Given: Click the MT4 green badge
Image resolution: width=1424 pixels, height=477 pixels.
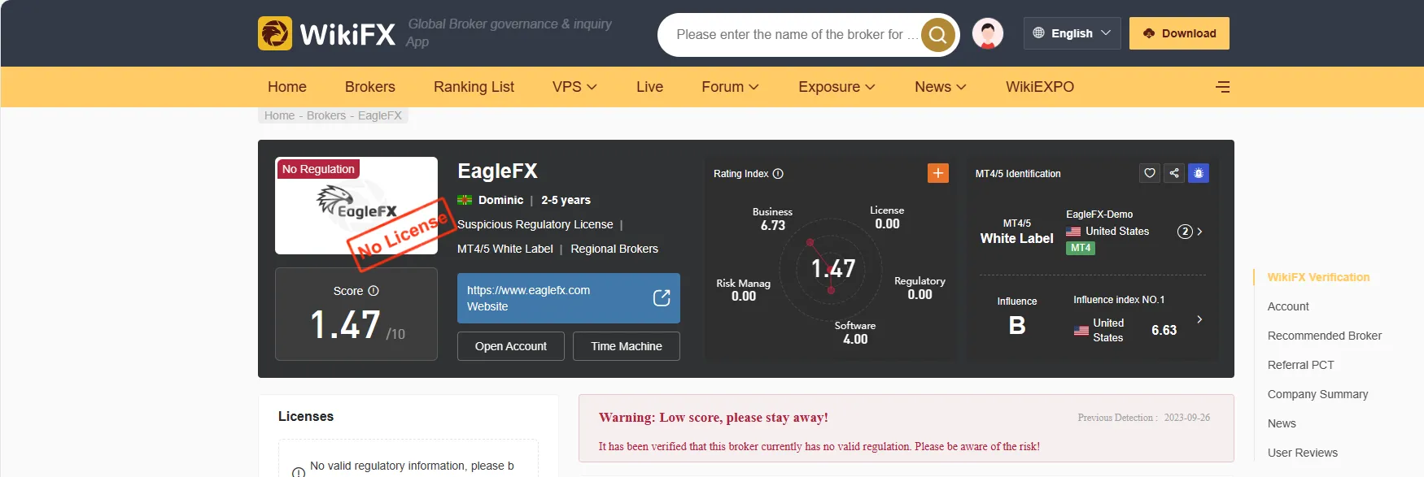Looking at the screenshot, I should tap(1081, 248).
